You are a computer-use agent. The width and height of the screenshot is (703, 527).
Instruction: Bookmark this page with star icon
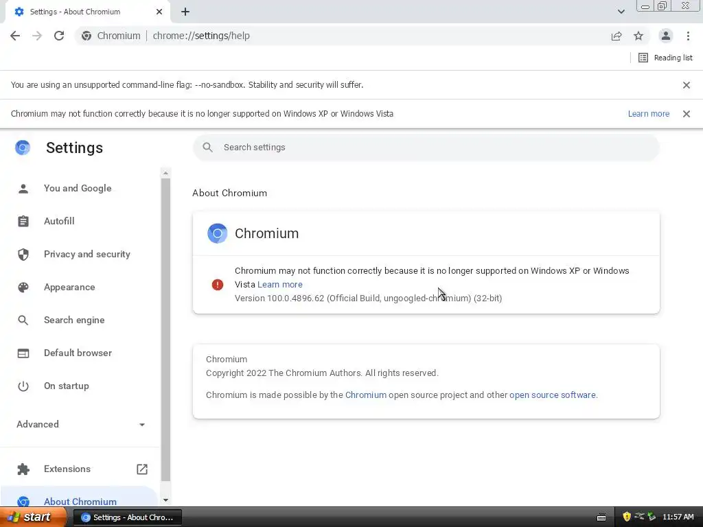coord(638,36)
